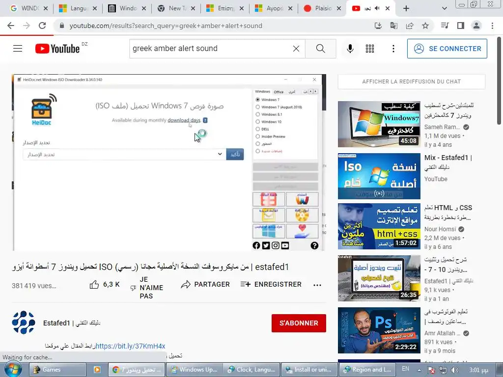This screenshot has width=503, height=377.
Task: Start voice search with microphone icon
Action: pos(350,49)
